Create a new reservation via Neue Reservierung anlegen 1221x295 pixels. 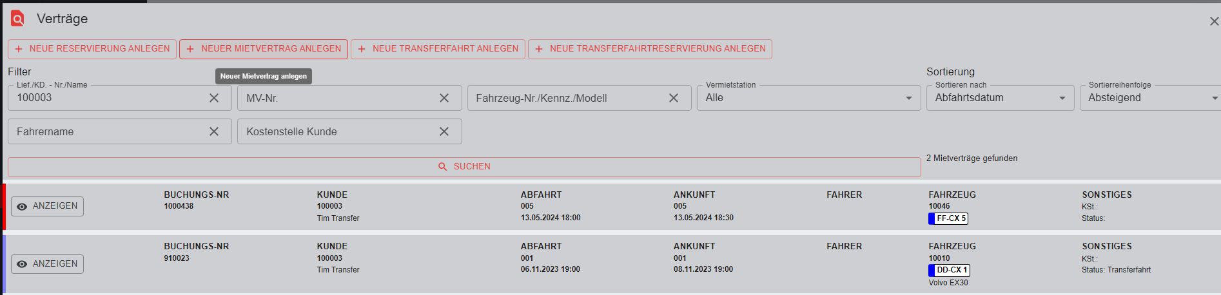click(92, 49)
